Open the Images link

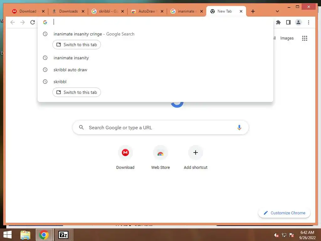pyautogui.click(x=287, y=38)
